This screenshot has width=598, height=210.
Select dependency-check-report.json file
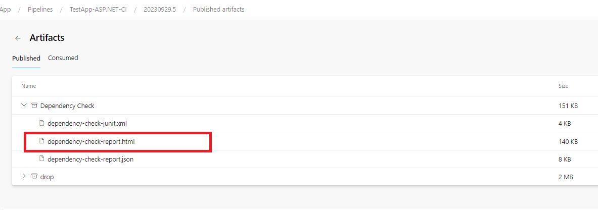[90, 159]
